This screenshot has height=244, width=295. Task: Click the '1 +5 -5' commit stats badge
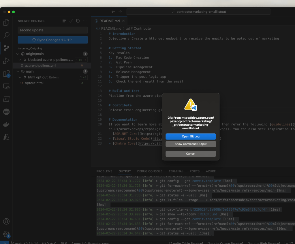click(81, 60)
